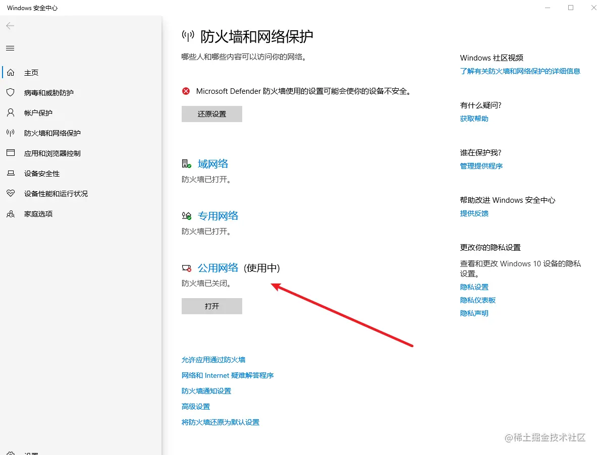
Task: Click the back arrow icon
Action: click(x=10, y=26)
